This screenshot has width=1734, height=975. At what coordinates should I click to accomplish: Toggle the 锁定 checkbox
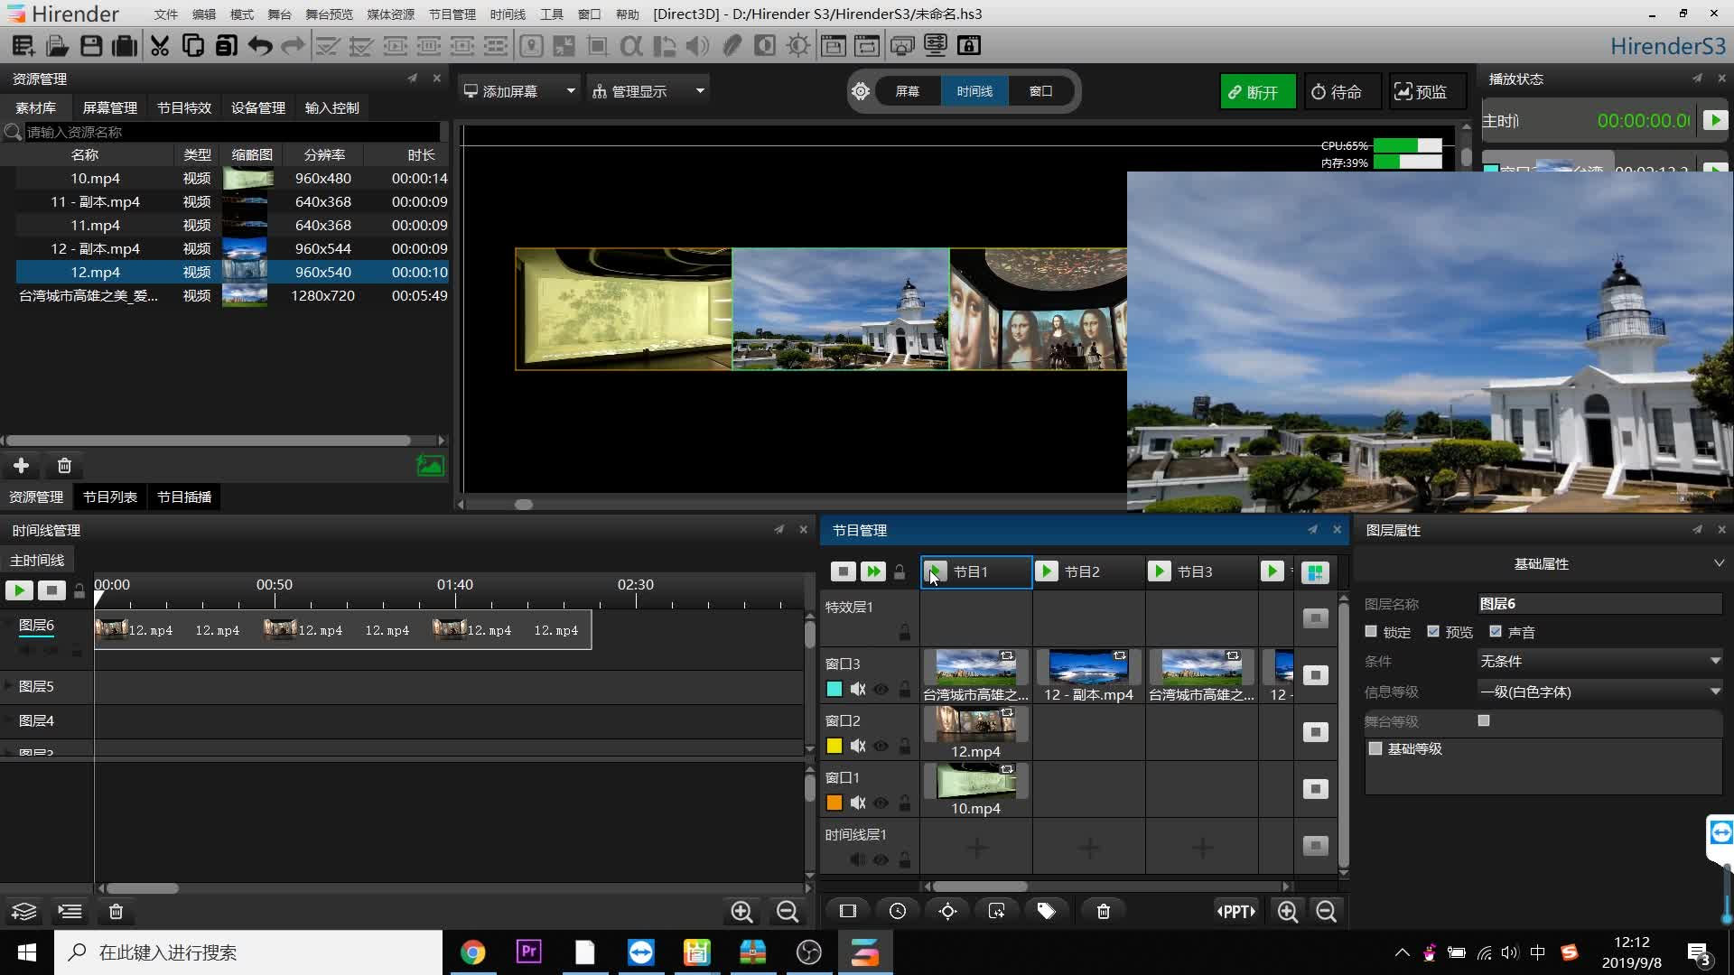click(x=1371, y=631)
